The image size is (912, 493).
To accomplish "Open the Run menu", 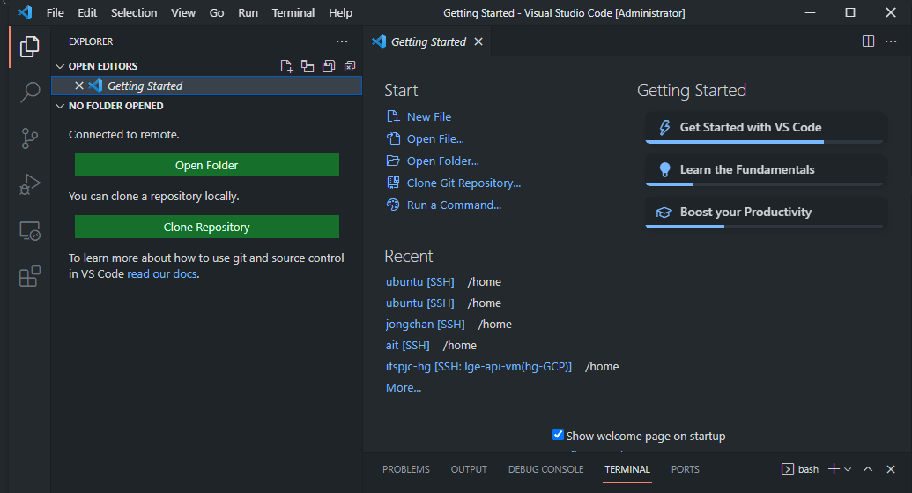I will 248,12.
